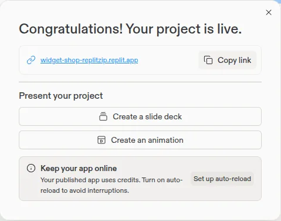
Task: Click the info icon beside Keep your app online
Action: (x=31, y=168)
